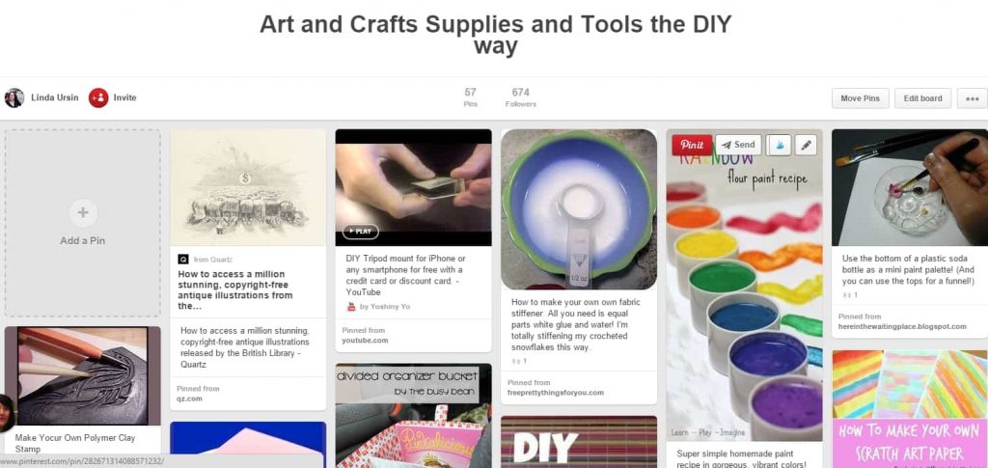Play the DIY tripod mount video
The image size is (988, 468).
pos(361,232)
